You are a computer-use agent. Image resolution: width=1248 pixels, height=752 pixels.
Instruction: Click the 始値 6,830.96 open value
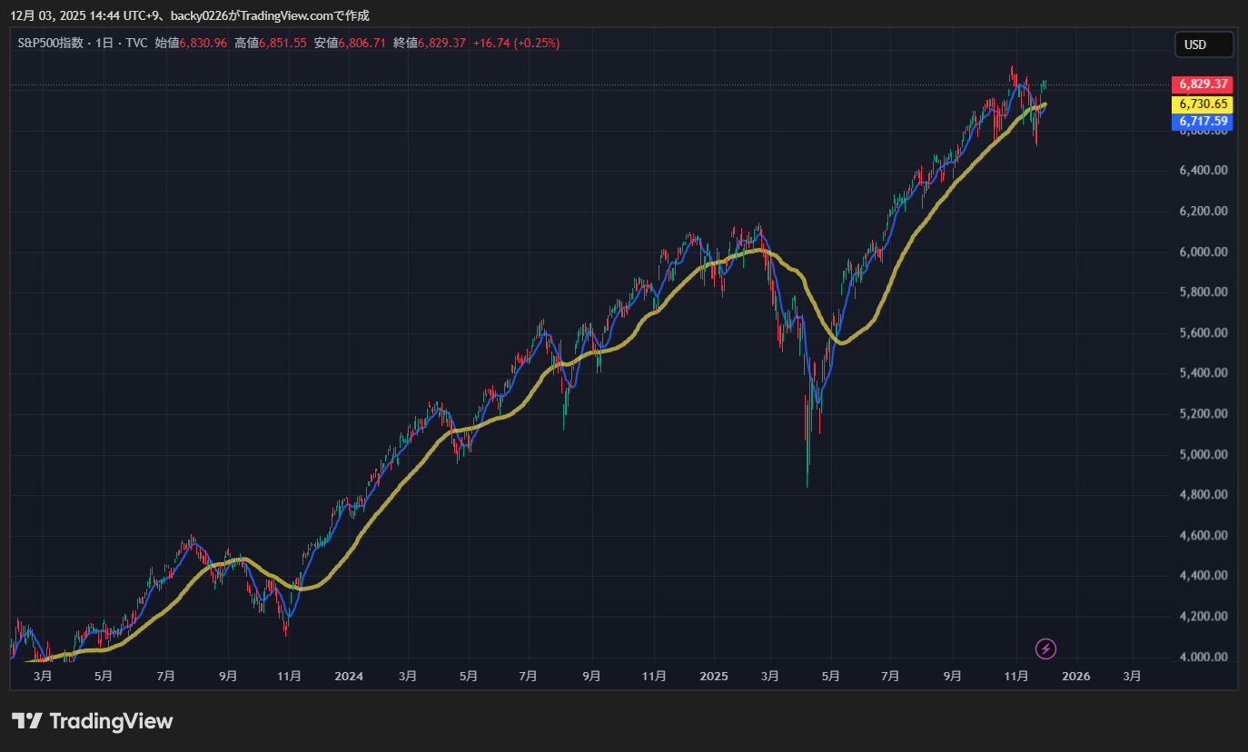191,43
